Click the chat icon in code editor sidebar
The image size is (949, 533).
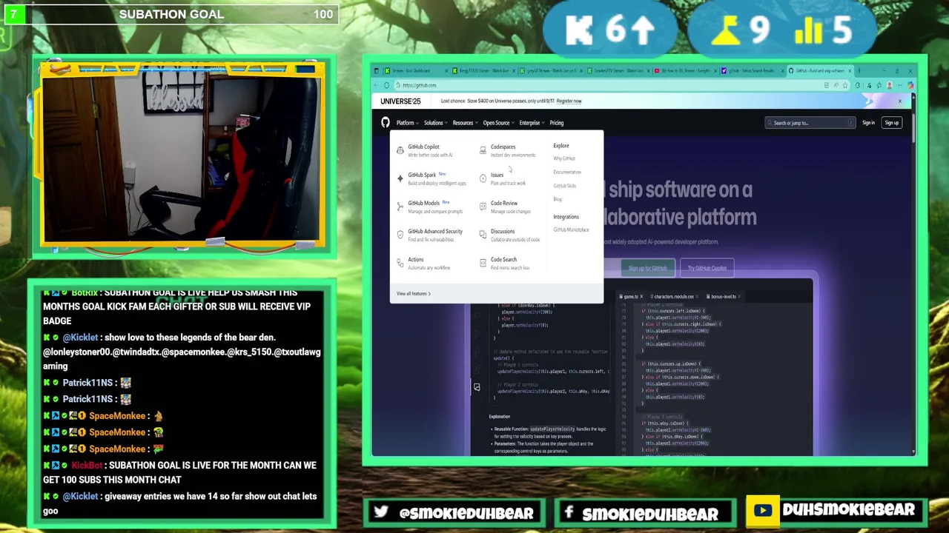(477, 387)
